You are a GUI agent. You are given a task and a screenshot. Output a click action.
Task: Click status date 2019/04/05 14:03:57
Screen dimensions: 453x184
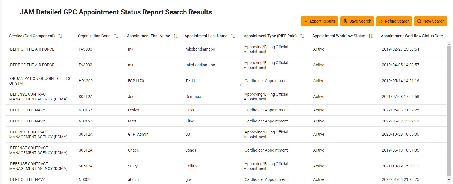400,65
